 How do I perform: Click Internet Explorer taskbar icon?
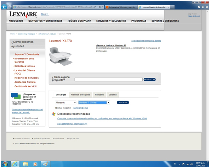click(x=15, y=164)
